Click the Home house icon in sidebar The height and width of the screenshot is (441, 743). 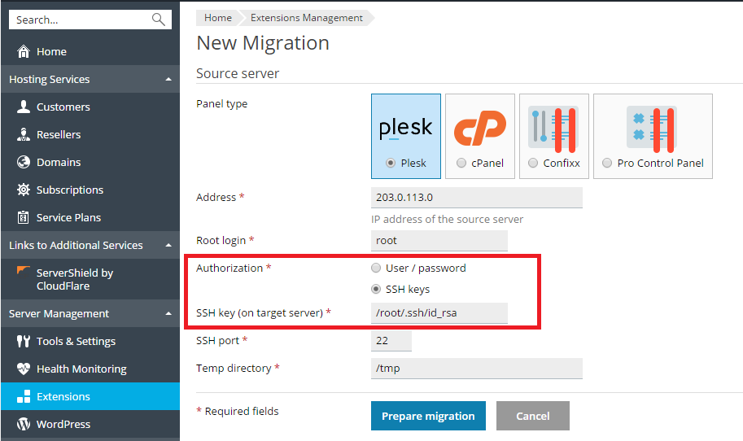pos(24,51)
